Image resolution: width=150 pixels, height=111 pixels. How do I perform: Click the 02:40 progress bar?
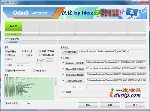(13, 34)
